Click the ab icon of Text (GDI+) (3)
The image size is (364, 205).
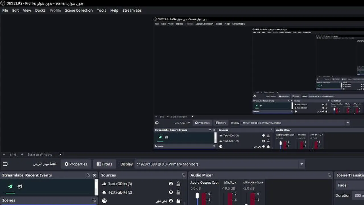click(x=104, y=184)
